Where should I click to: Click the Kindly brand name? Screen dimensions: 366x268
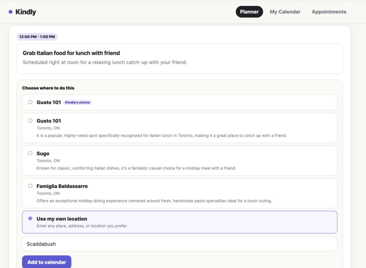click(26, 12)
